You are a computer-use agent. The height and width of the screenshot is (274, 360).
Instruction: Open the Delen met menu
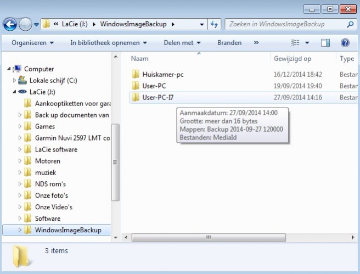point(182,43)
